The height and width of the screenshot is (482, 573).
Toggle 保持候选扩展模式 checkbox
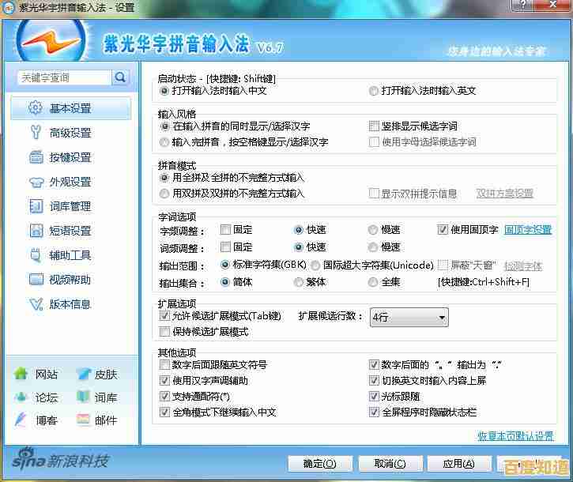164,331
